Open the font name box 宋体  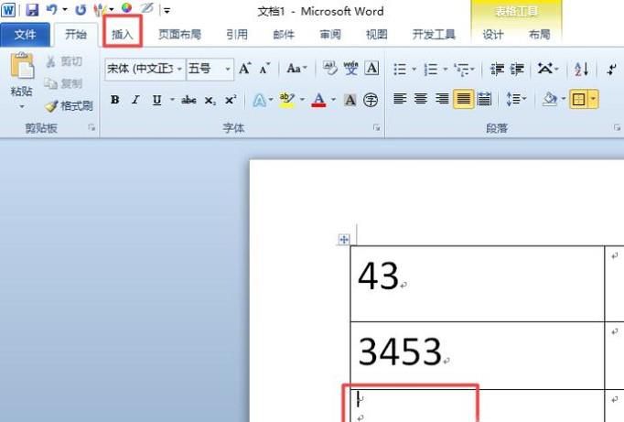coord(144,69)
